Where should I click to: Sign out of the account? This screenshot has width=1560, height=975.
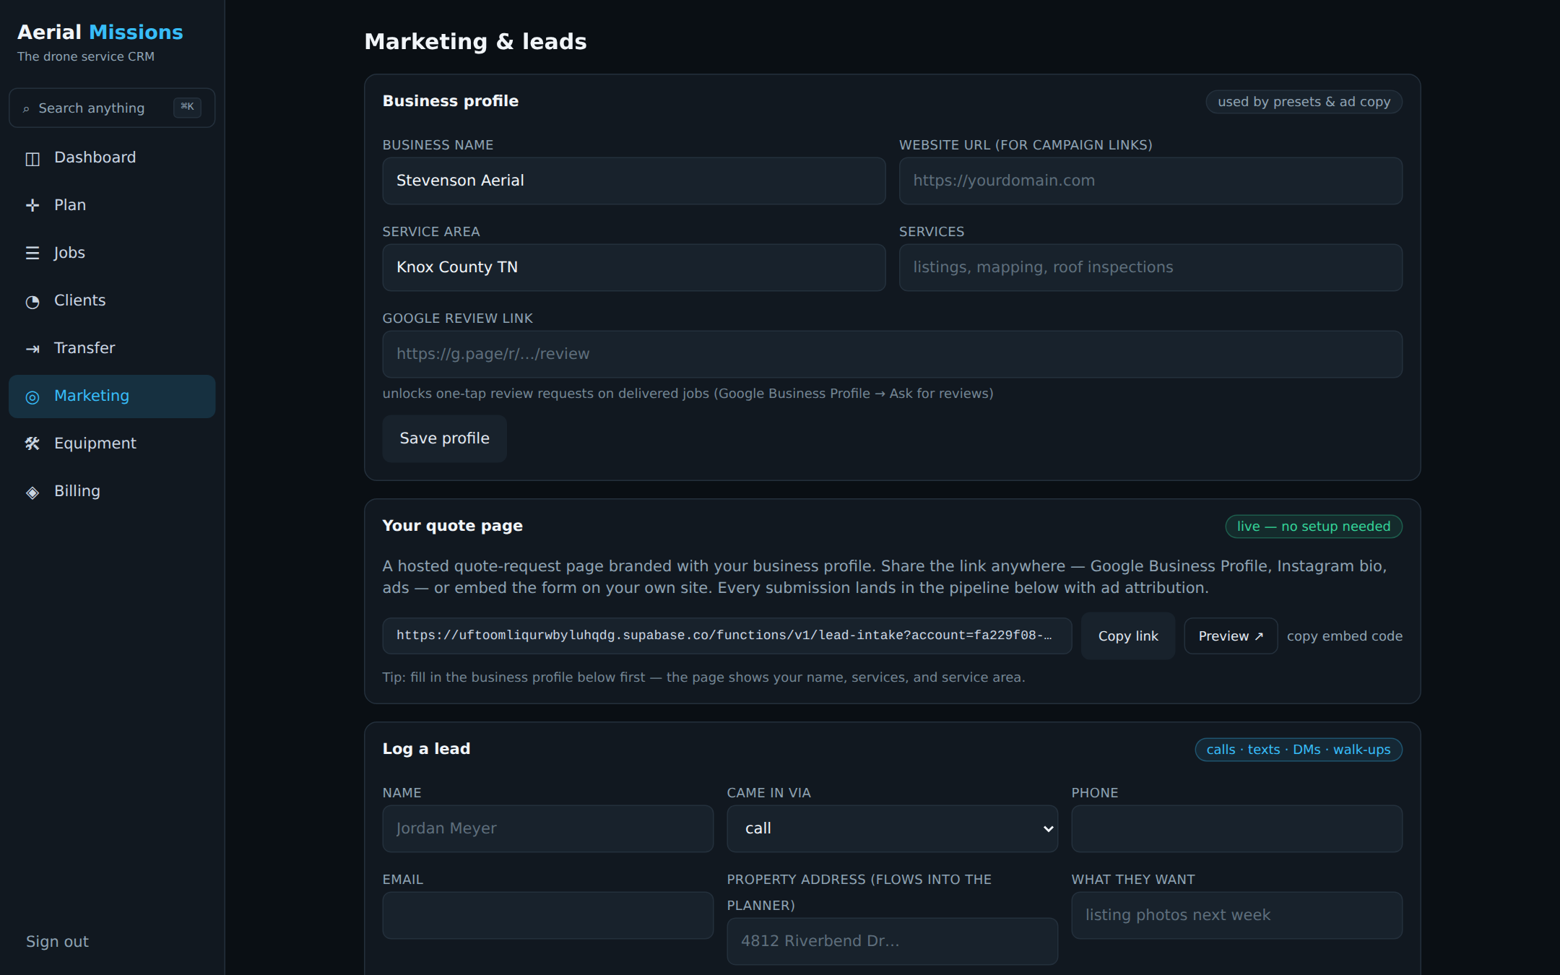point(57,941)
